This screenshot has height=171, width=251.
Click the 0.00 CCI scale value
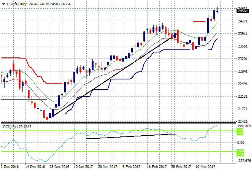tap(241, 142)
